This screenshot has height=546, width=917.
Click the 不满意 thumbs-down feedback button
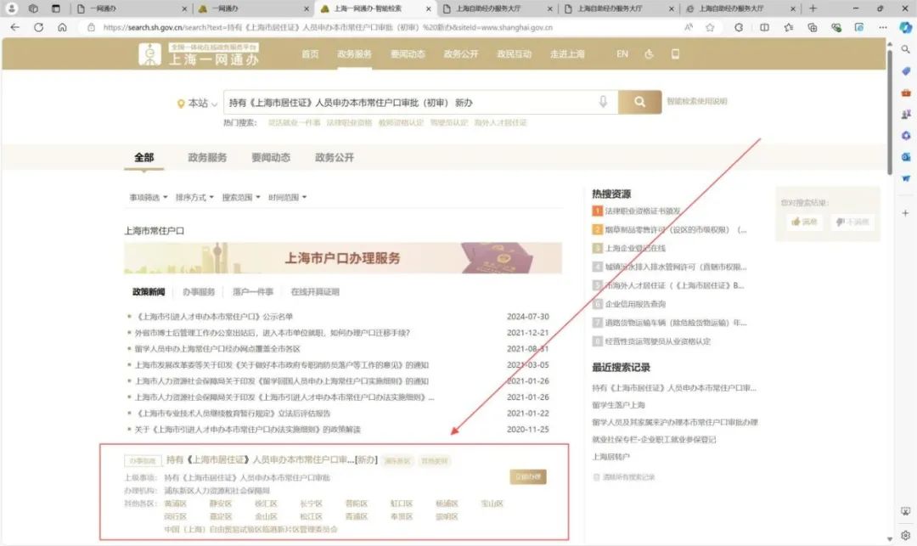[x=852, y=222]
